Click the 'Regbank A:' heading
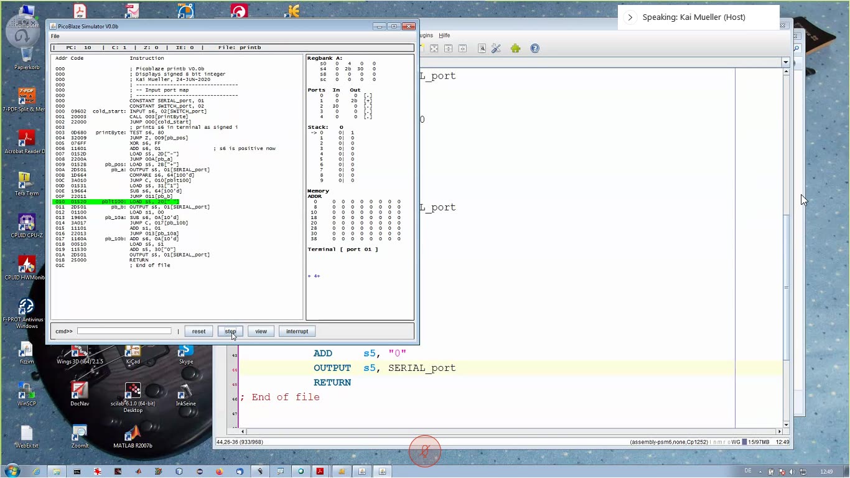 pos(325,59)
